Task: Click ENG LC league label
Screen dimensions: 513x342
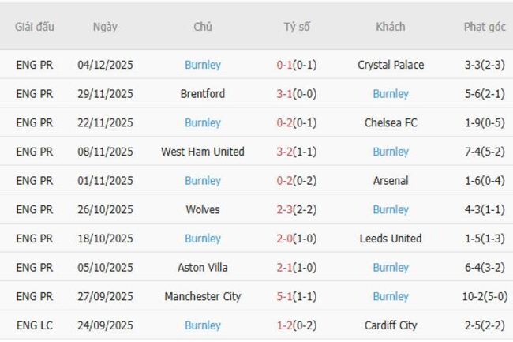Action: pos(35,325)
